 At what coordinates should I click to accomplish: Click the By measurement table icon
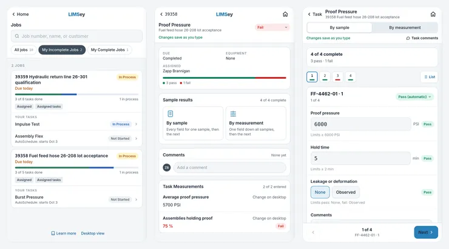[x=233, y=114]
